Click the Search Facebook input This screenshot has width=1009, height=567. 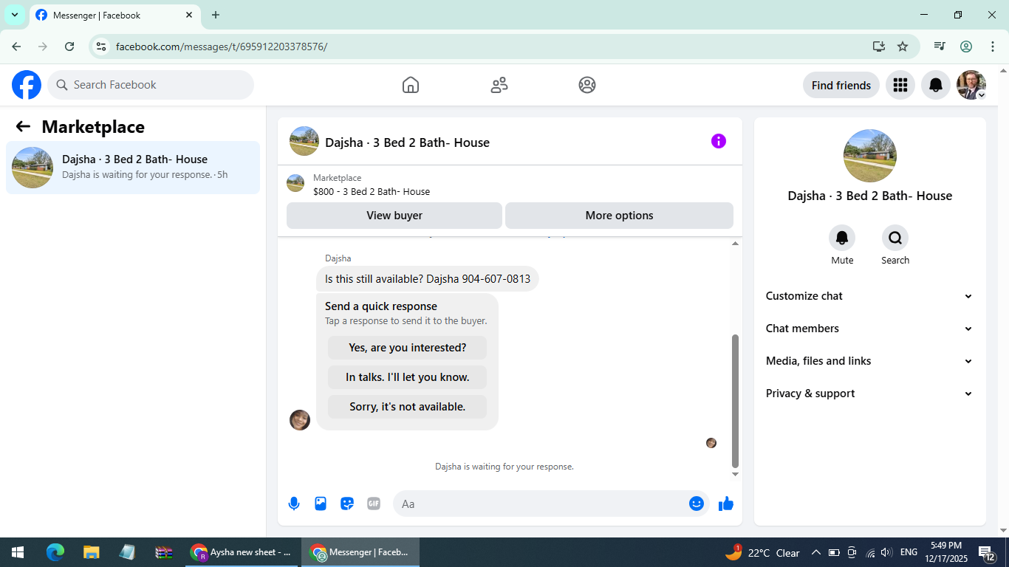coord(151,85)
